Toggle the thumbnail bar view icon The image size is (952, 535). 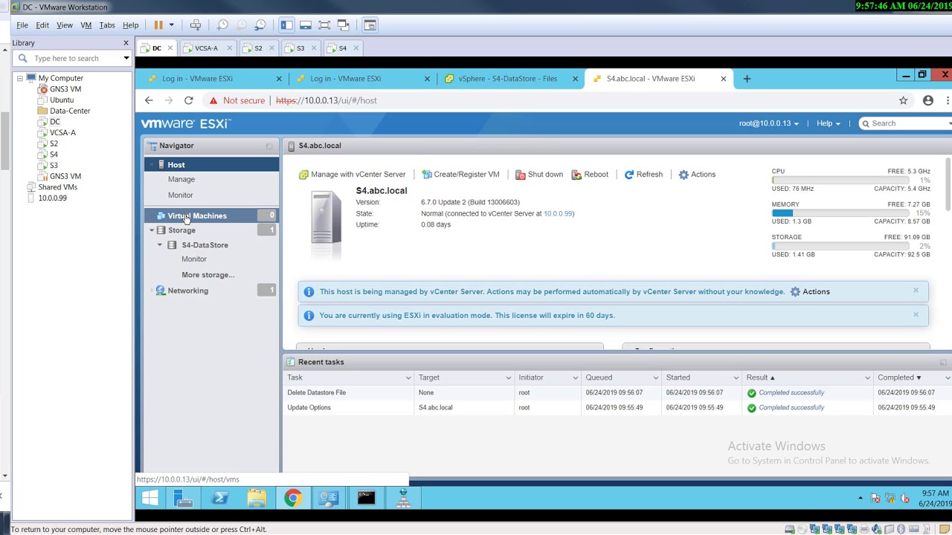point(306,25)
